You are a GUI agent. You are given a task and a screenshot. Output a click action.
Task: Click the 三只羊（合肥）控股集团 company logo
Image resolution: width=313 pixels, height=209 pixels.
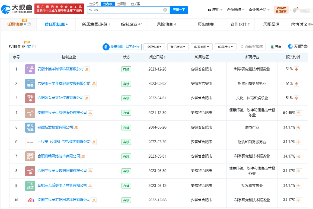(x=30, y=142)
